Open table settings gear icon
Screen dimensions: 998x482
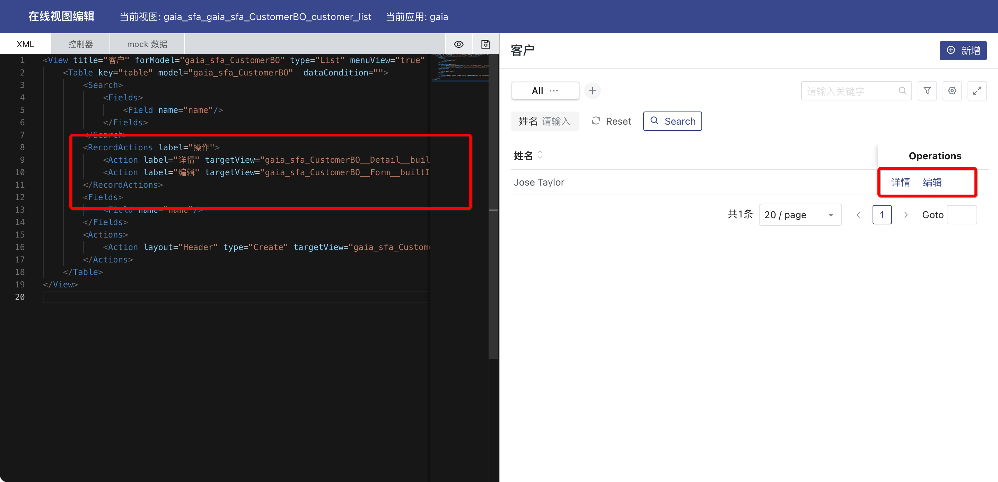coord(952,91)
